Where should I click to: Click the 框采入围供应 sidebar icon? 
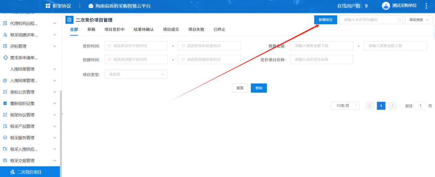pyautogui.click(x=5, y=149)
